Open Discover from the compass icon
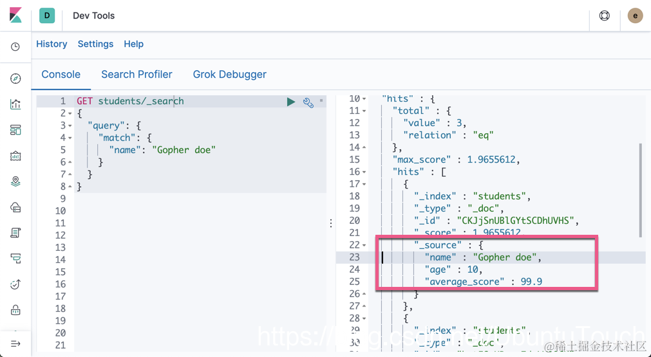Viewport: 651px width, 357px height. [x=15, y=78]
